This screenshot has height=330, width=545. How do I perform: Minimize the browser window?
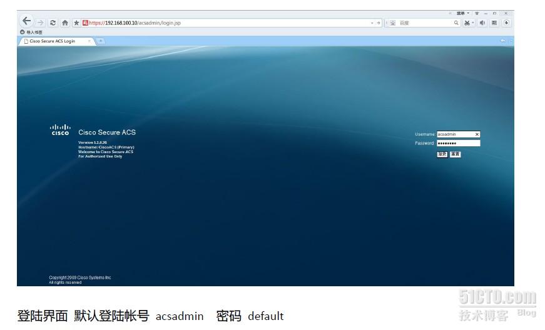[x=486, y=13]
